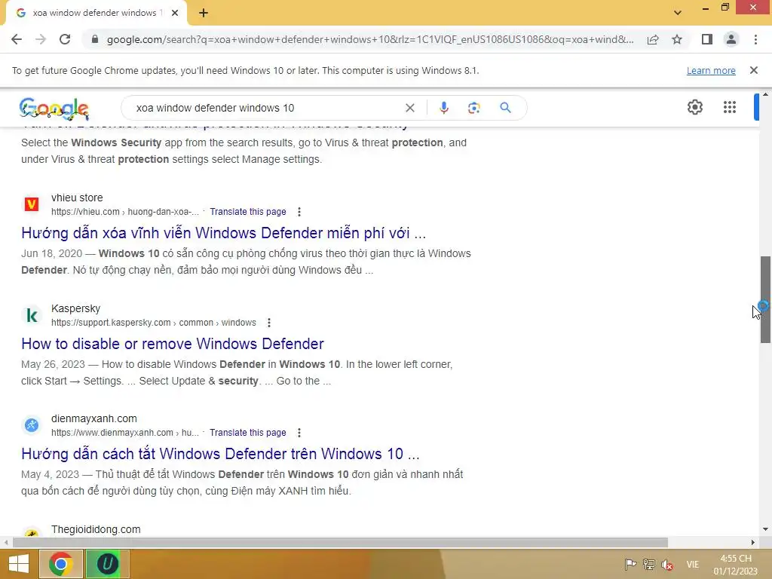The image size is (772, 579).
Task: Click the muted volume tray icon
Action: (x=668, y=565)
